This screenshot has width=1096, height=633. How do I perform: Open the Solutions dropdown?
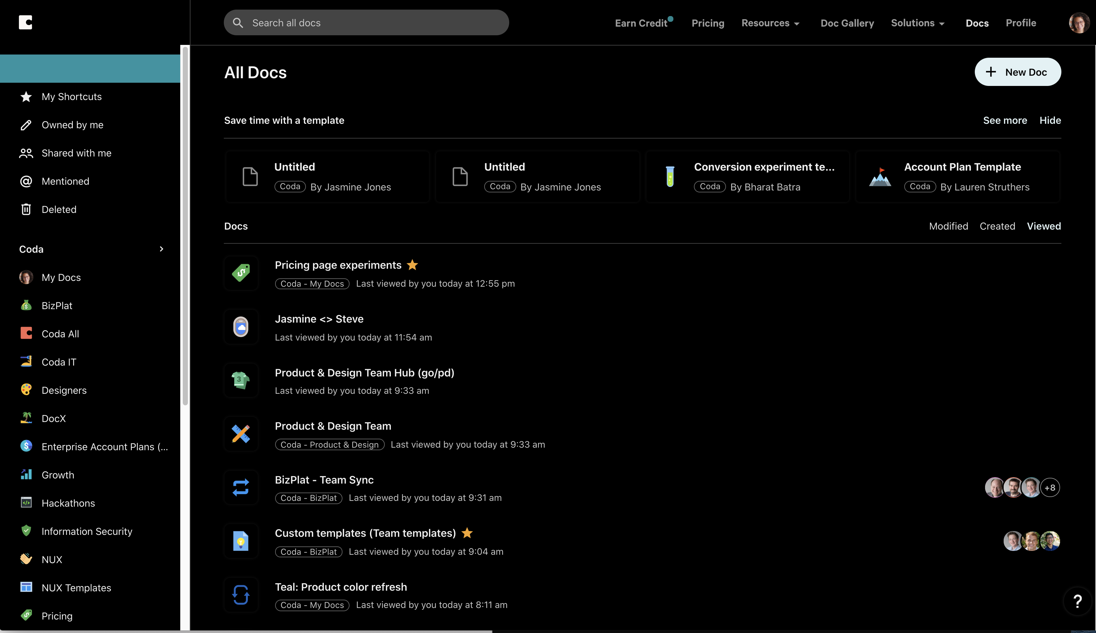pyautogui.click(x=917, y=22)
